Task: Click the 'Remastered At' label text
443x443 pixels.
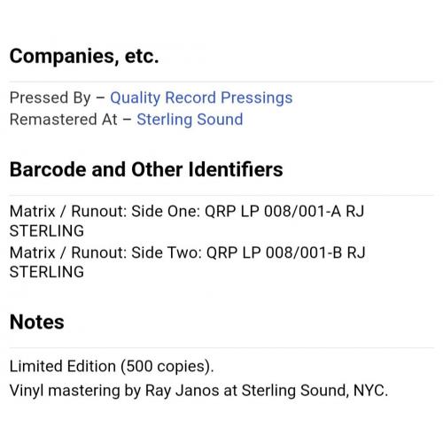Action: (x=63, y=120)
